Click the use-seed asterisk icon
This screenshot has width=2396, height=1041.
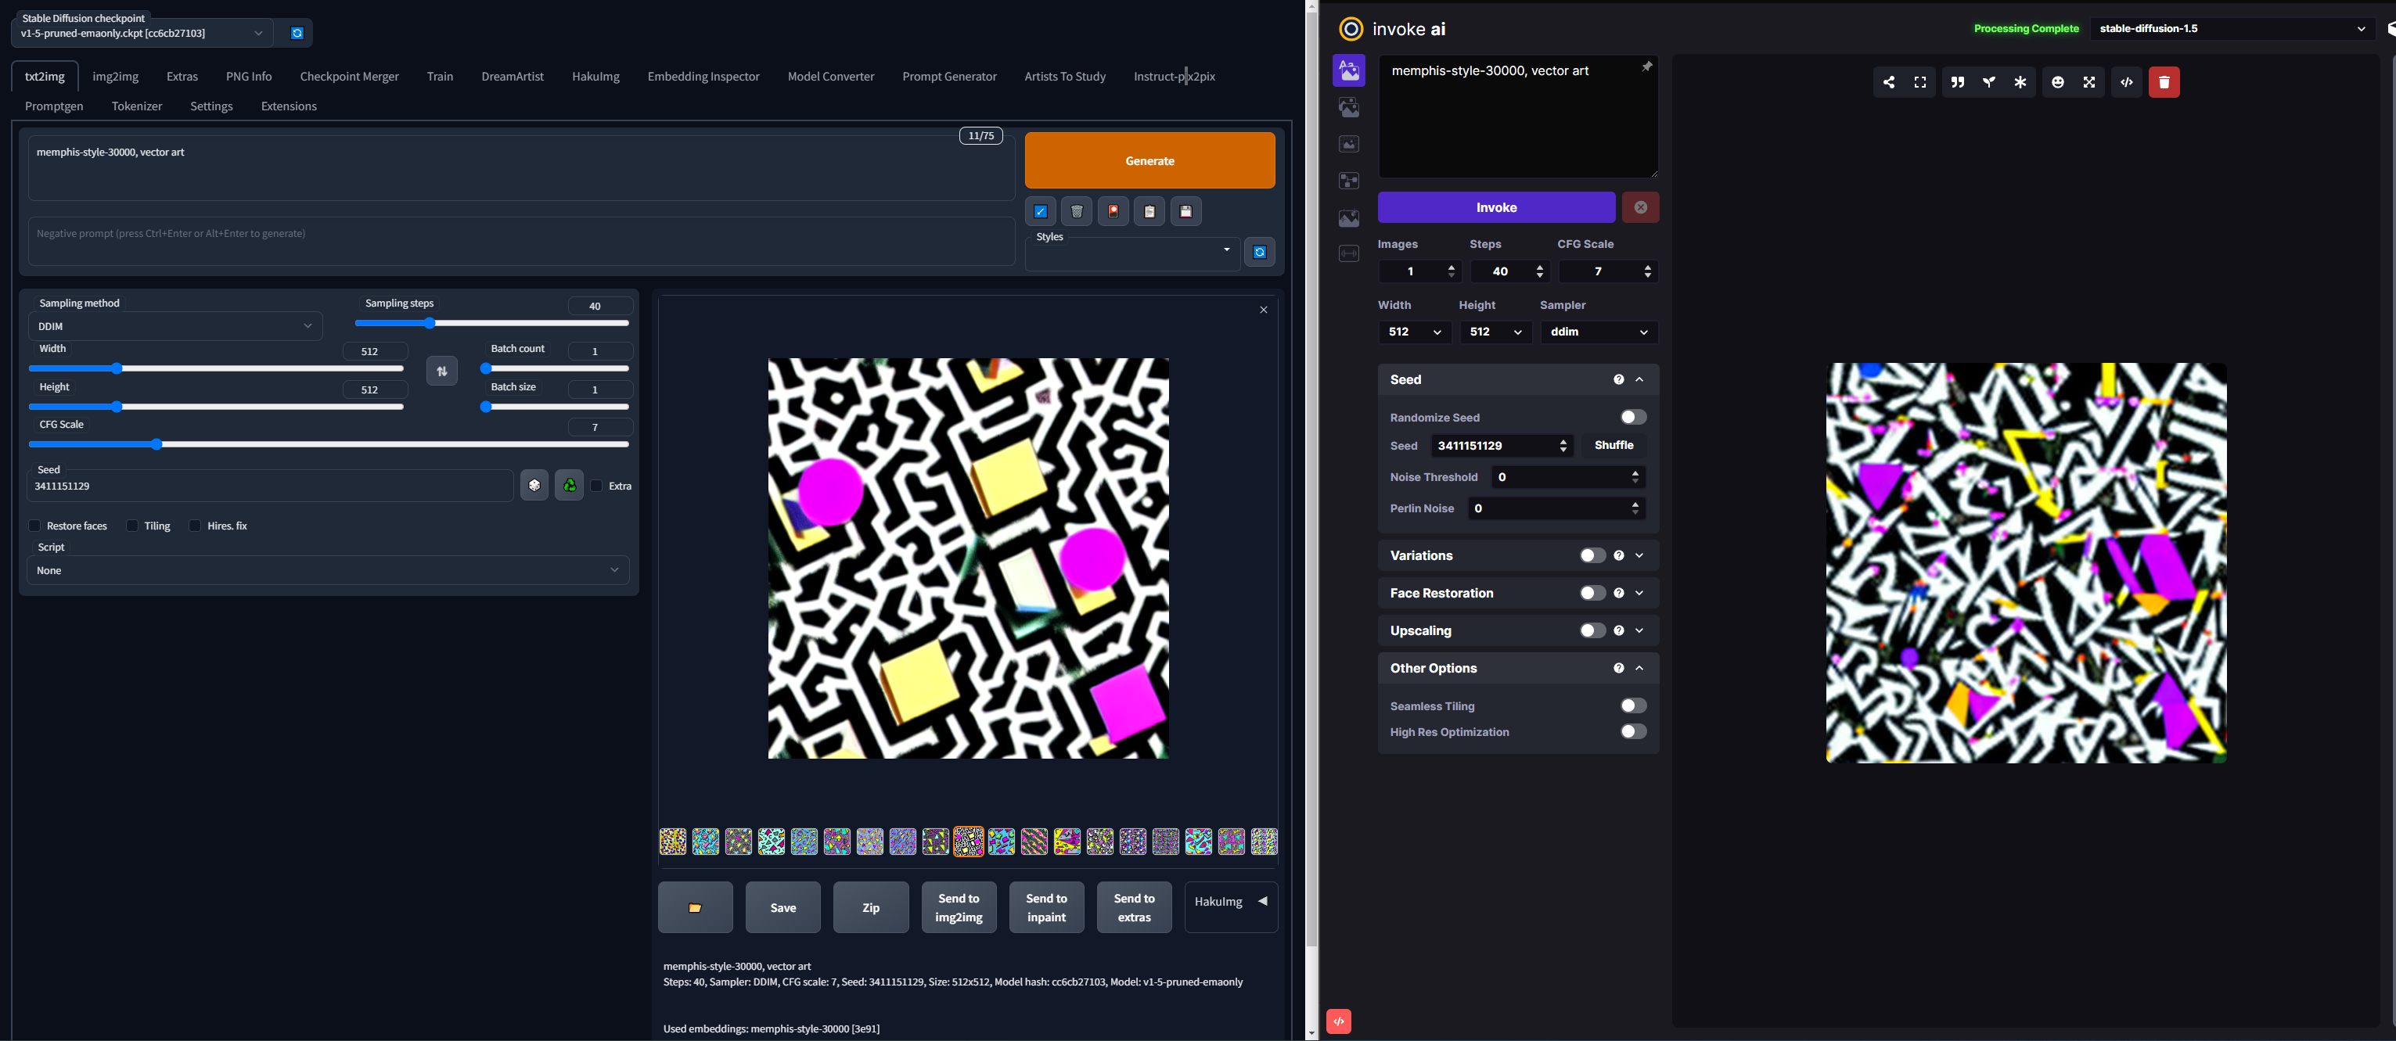tap(2020, 82)
